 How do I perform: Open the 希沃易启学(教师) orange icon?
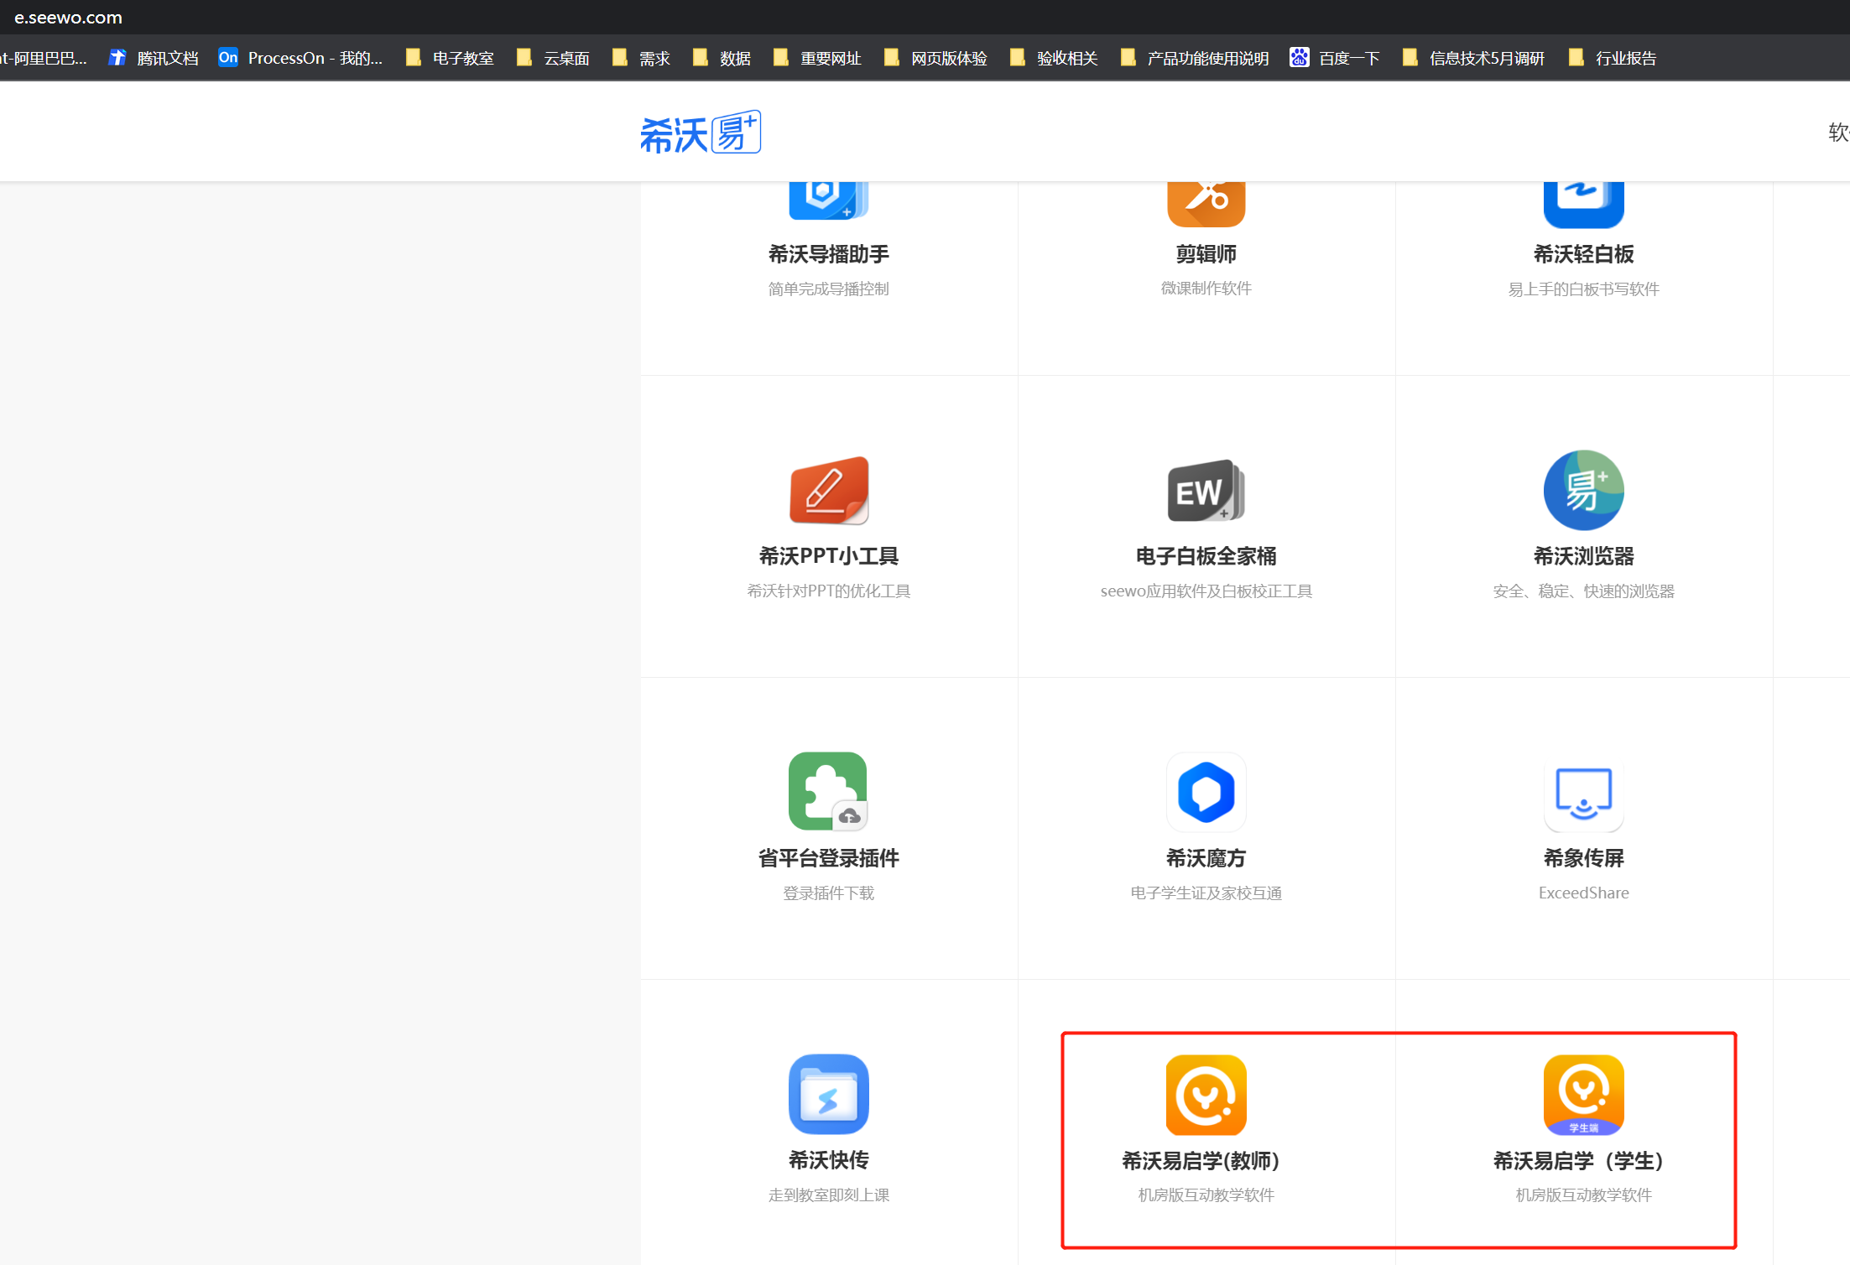click(x=1206, y=1095)
